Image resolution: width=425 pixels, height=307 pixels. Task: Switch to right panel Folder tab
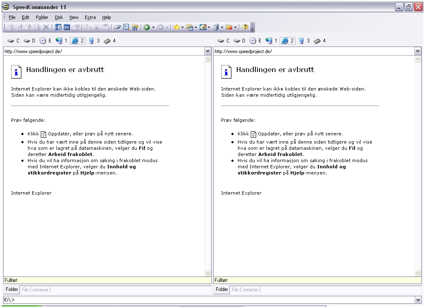222,289
